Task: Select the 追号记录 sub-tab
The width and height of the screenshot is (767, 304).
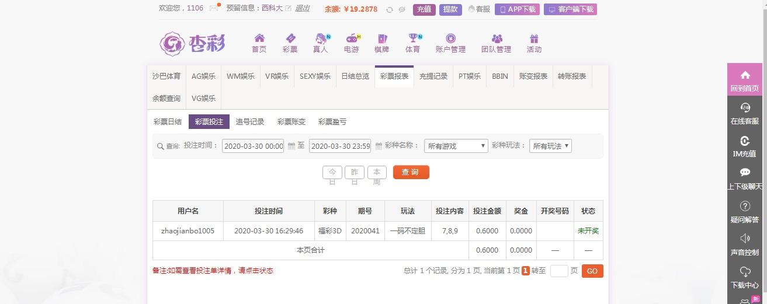Action: click(x=250, y=122)
